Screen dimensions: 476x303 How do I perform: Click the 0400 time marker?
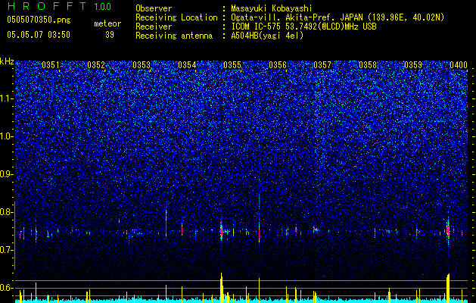[x=459, y=65]
